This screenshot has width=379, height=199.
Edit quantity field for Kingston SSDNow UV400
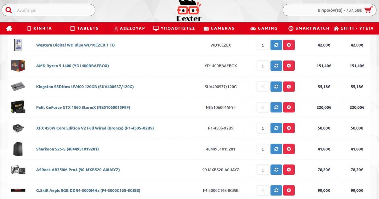point(263,87)
